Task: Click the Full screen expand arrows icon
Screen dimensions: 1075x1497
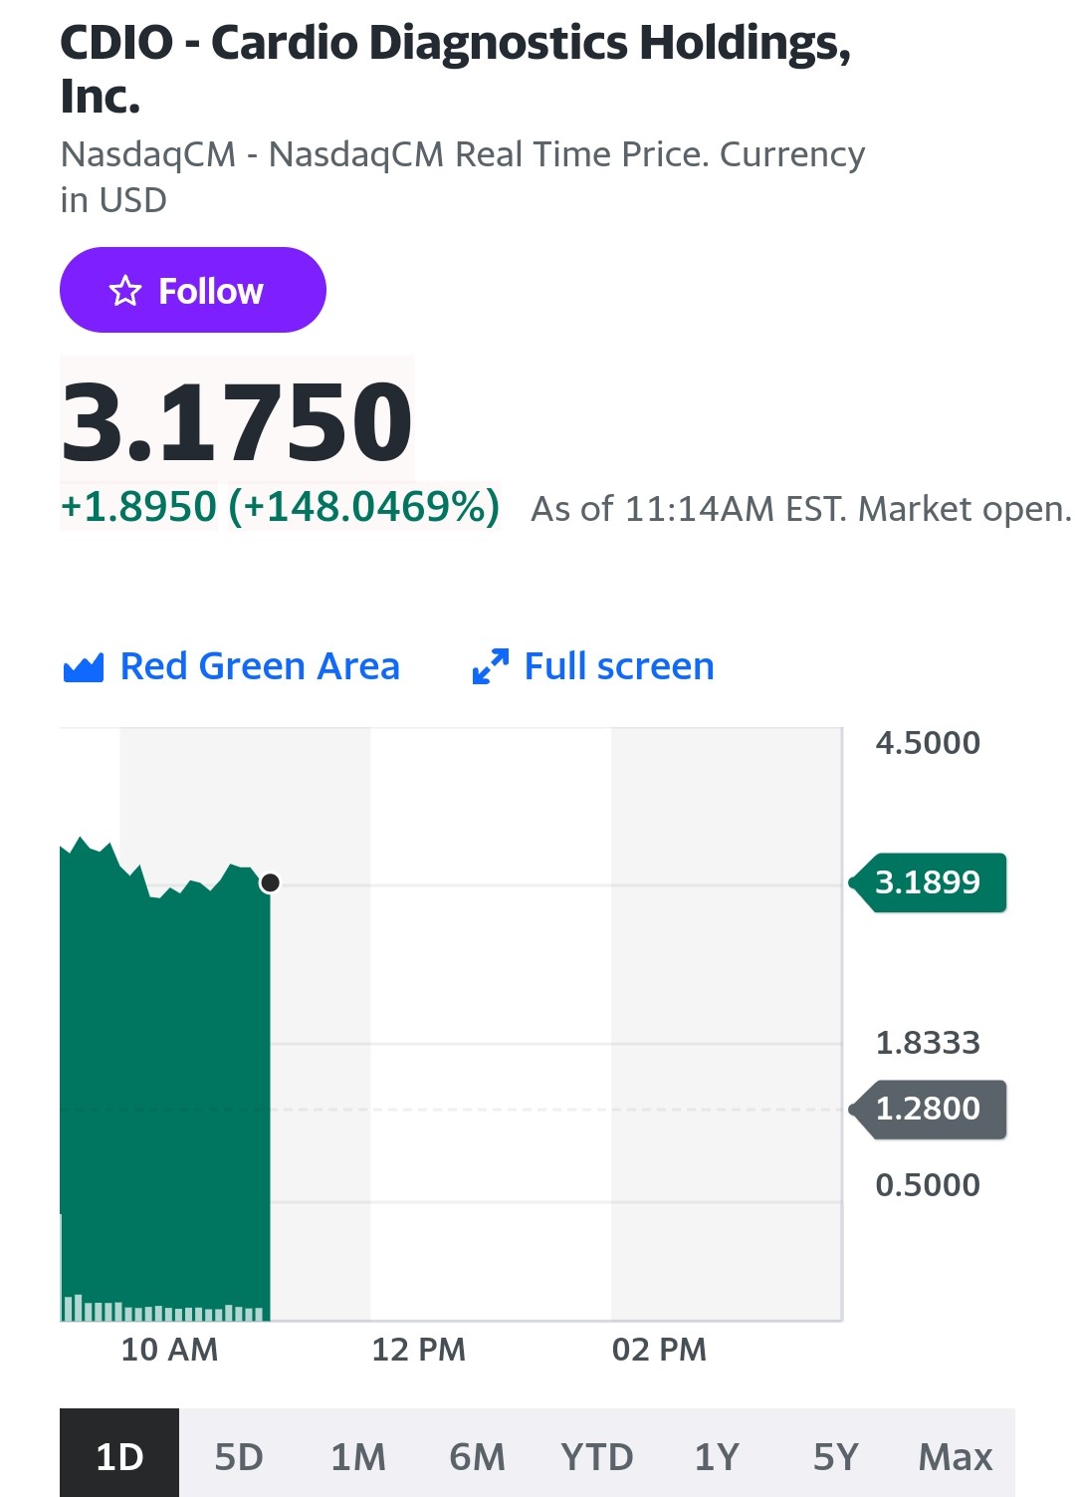Action: (x=491, y=666)
